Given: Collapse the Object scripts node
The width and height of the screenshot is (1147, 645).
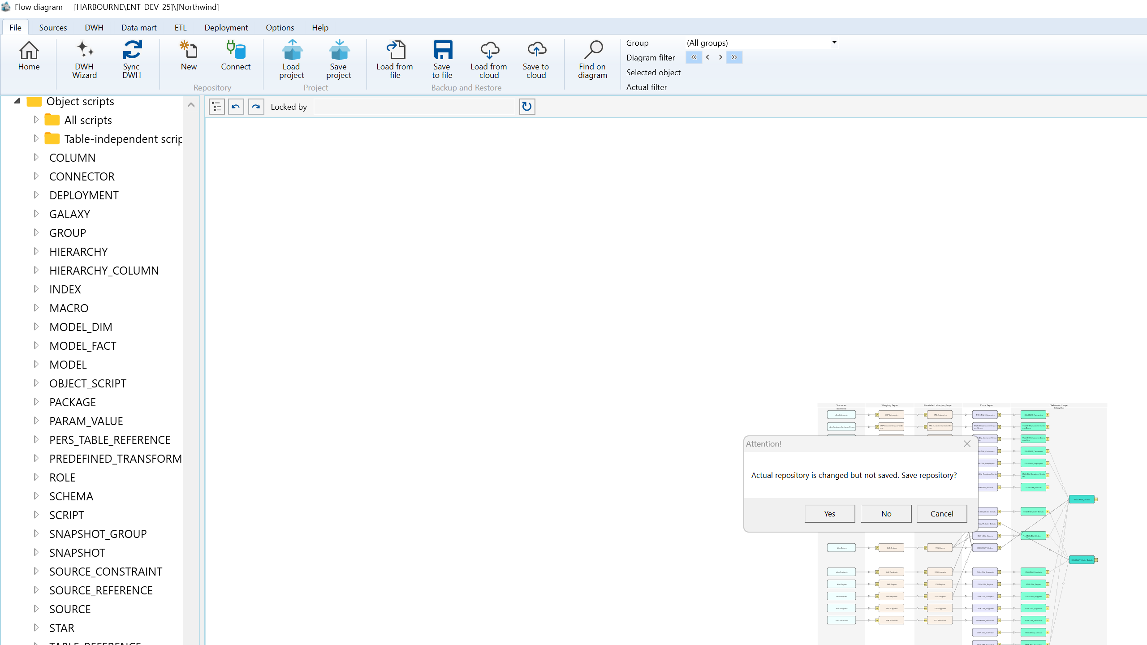Looking at the screenshot, I should pos(17,101).
